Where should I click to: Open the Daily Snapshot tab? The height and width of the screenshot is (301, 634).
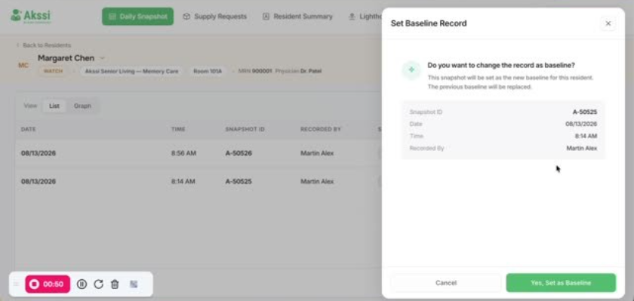pyautogui.click(x=138, y=17)
